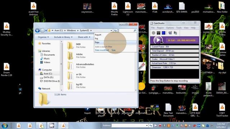230x129 pixels.
Task: Open the CamStudio Help menu
Action: point(193,28)
